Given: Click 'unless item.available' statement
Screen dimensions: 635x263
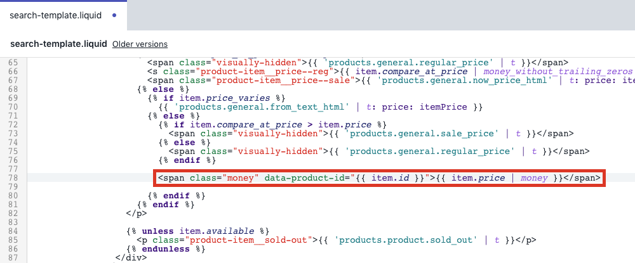Looking at the screenshot, I should (x=198, y=231).
